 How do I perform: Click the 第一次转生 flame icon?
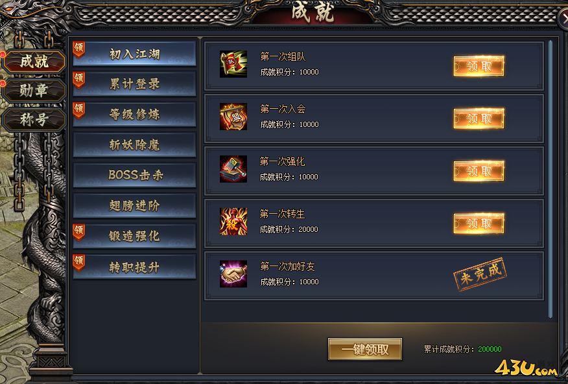(233, 221)
